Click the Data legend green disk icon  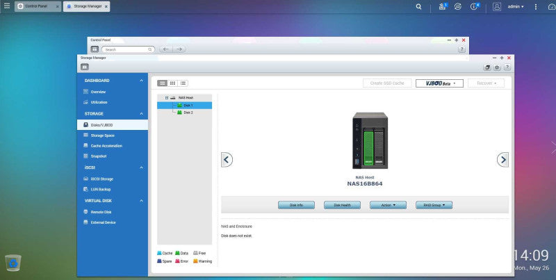(x=177, y=253)
